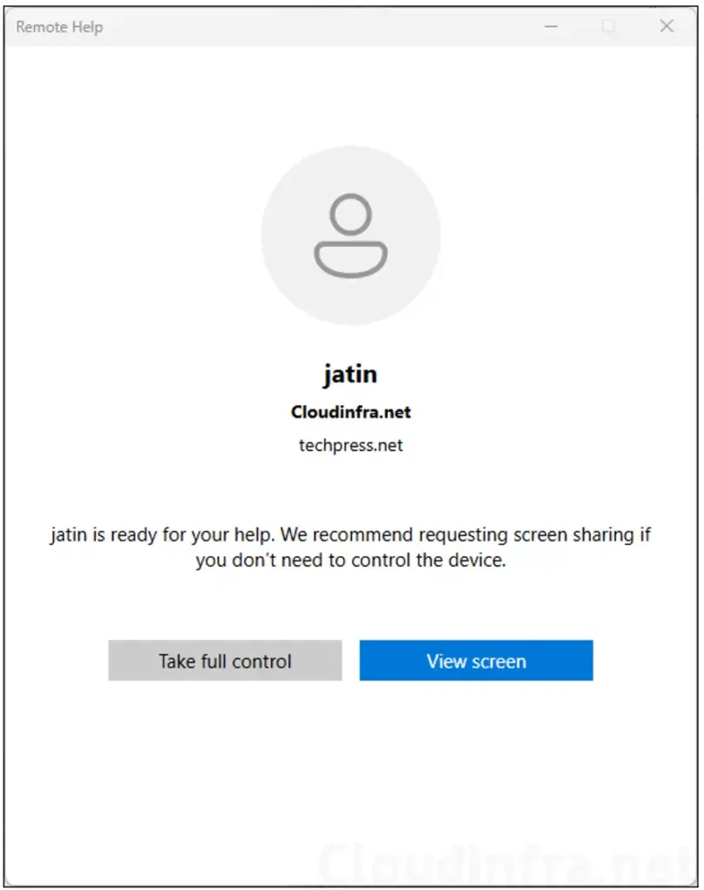The width and height of the screenshot is (704, 890).
Task: Click the Take full control button
Action: (x=224, y=661)
